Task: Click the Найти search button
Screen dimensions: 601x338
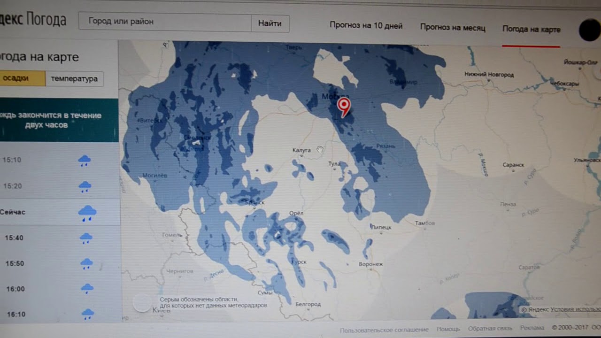Action: pyautogui.click(x=270, y=23)
